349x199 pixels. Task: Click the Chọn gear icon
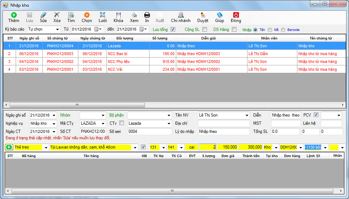click(x=87, y=15)
